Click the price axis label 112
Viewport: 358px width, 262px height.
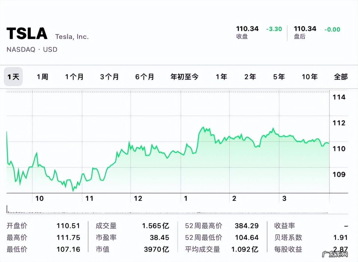[x=339, y=123]
